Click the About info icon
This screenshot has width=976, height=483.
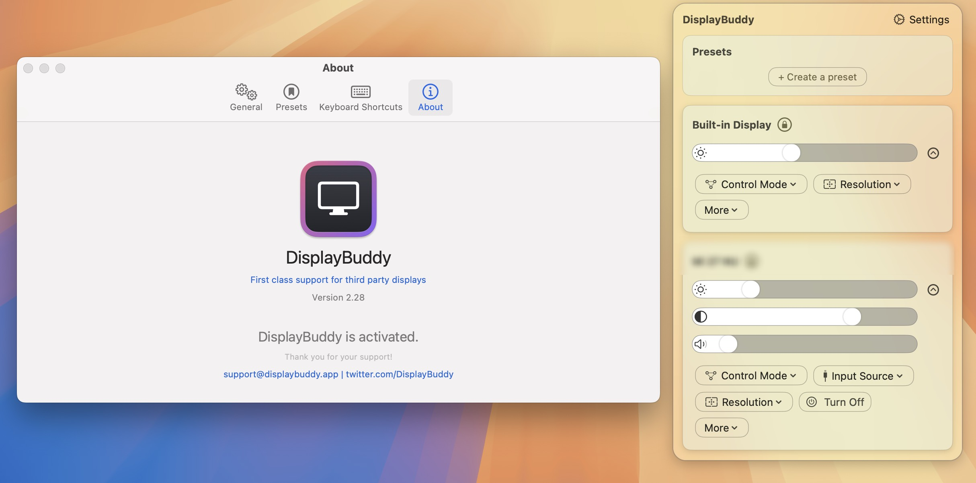(430, 92)
